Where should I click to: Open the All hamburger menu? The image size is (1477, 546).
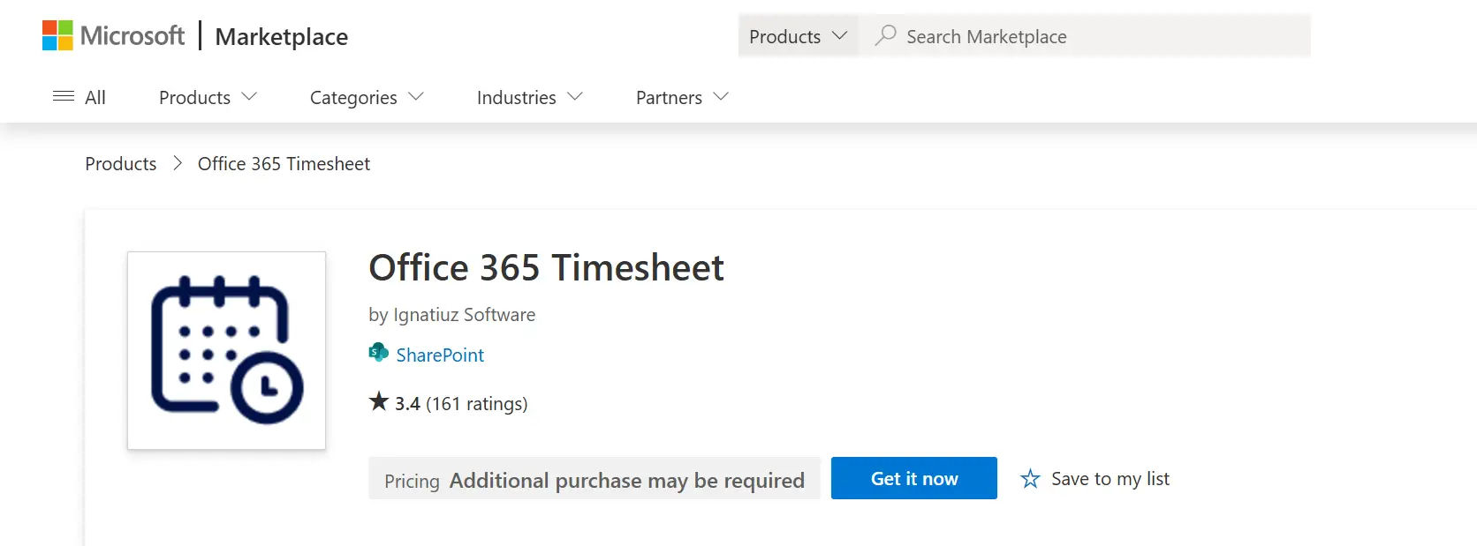click(79, 97)
